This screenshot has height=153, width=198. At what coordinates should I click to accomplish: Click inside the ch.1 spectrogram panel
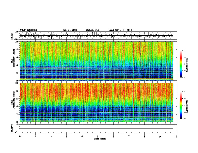point(96,61)
